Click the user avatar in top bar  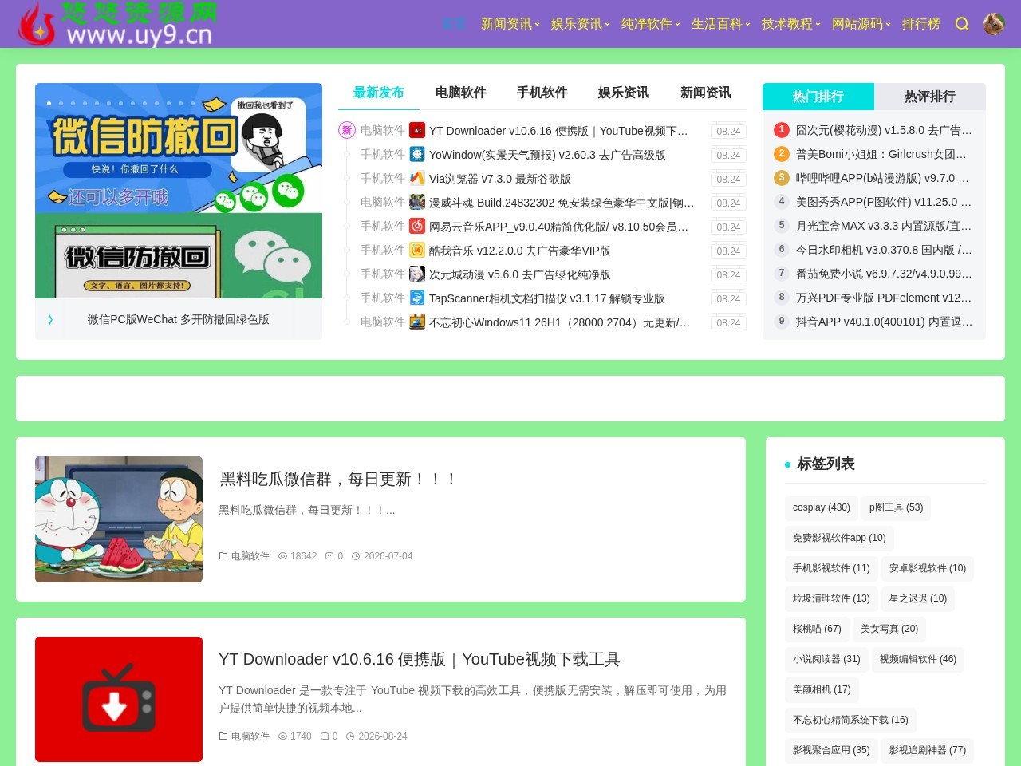point(994,24)
